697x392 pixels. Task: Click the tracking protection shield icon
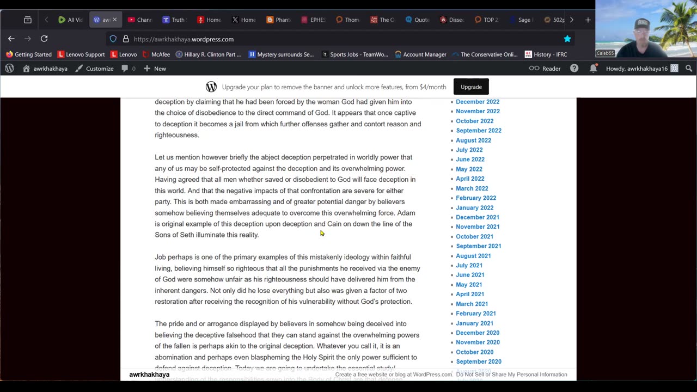113,39
